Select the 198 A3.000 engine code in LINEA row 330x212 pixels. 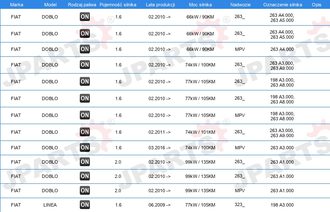pyautogui.click(x=282, y=205)
